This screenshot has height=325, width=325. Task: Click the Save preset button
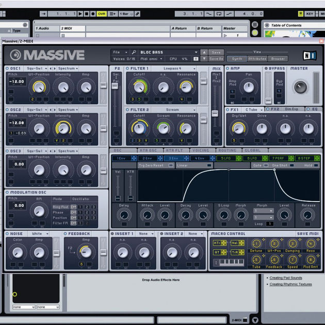216,52
